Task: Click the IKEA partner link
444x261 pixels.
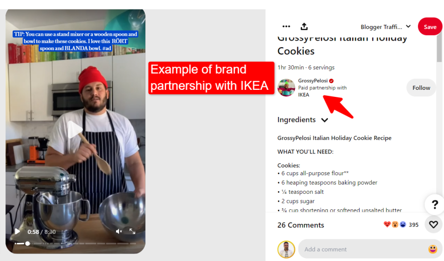Action: coord(304,95)
